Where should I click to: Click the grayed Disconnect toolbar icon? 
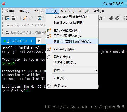coord(31,18)
